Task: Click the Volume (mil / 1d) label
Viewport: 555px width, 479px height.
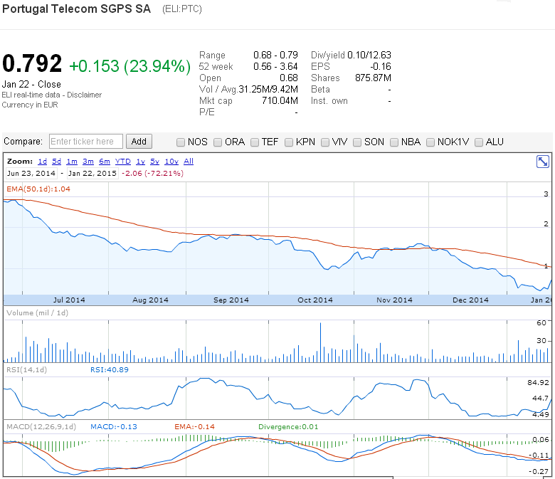Action: tap(37, 313)
